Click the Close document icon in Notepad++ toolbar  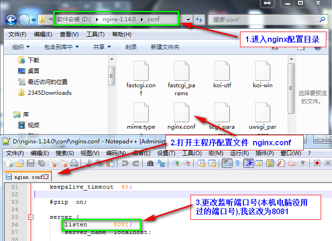pos(52,163)
